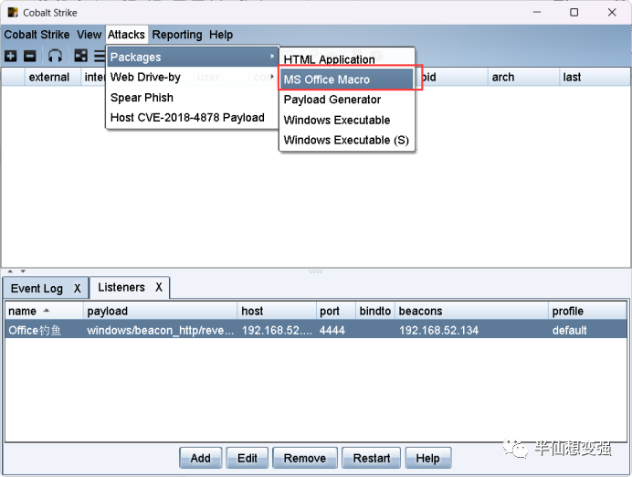Maximize the Cobalt Strike window
The height and width of the screenshot is (477, 632).
(574, 13)
